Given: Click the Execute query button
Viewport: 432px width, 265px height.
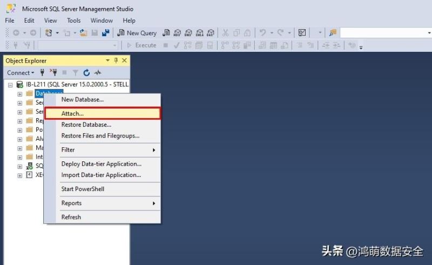Looking at the screenshot, I should pyautogui.click(x=141, y=45).
